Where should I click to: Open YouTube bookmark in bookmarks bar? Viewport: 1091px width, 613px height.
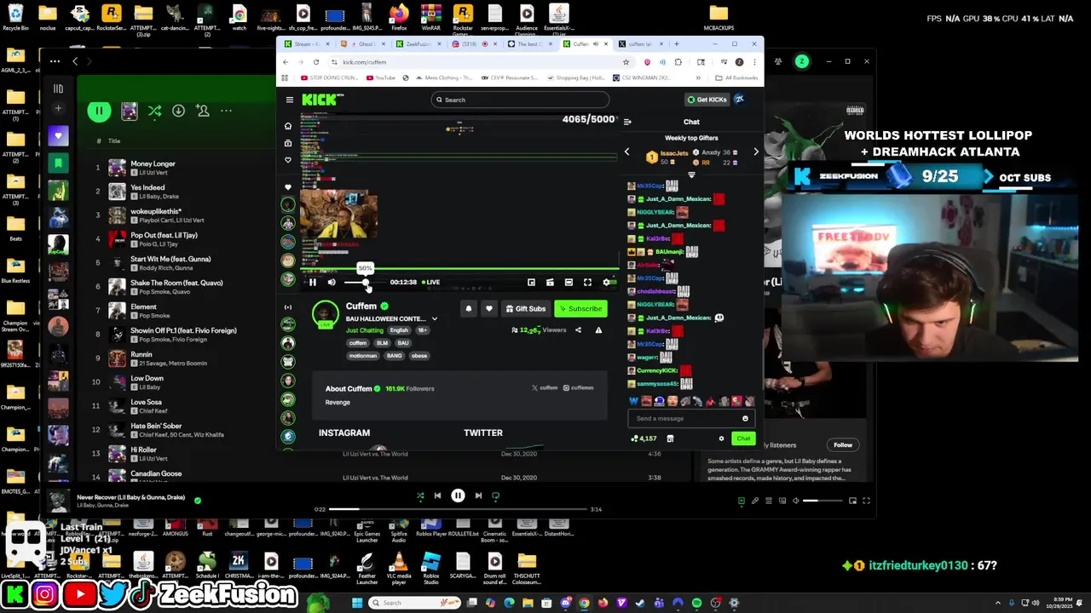pos(381,77)
